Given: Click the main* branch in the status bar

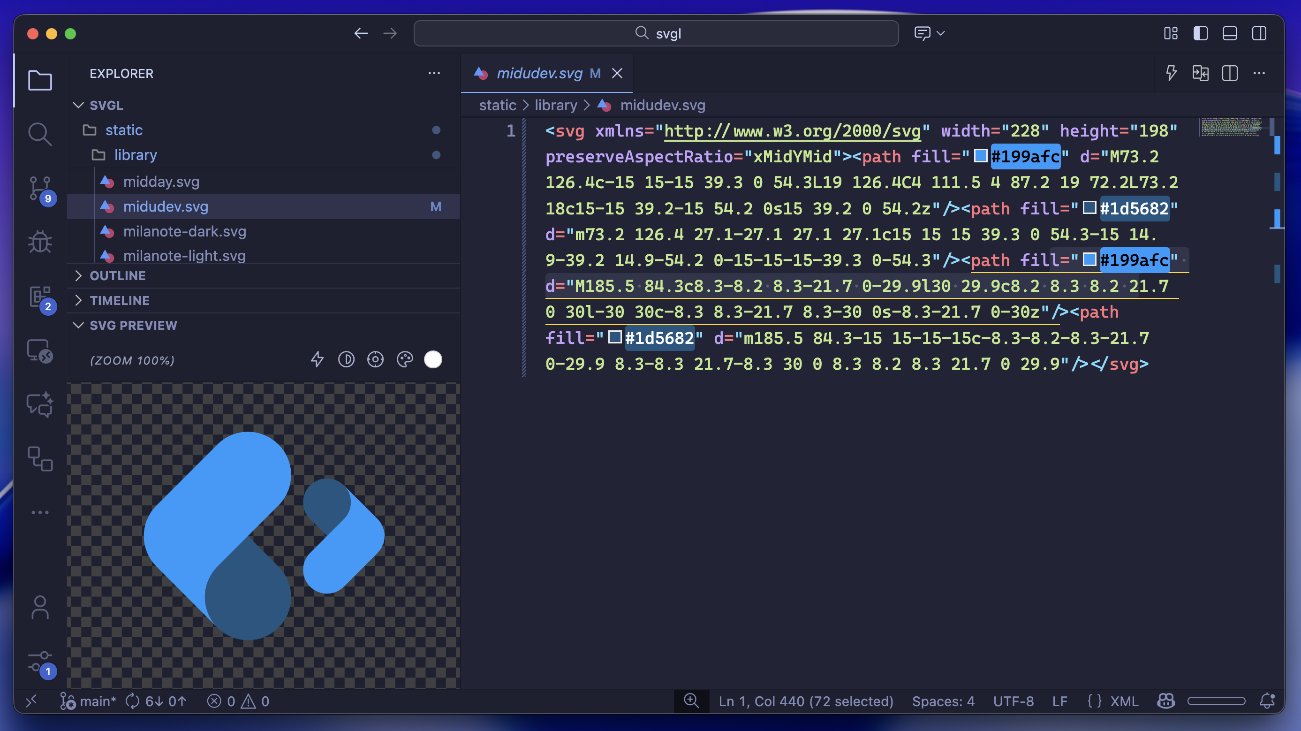Looking at the screenshot, I should pyautogui.click(x=98, y=701).
